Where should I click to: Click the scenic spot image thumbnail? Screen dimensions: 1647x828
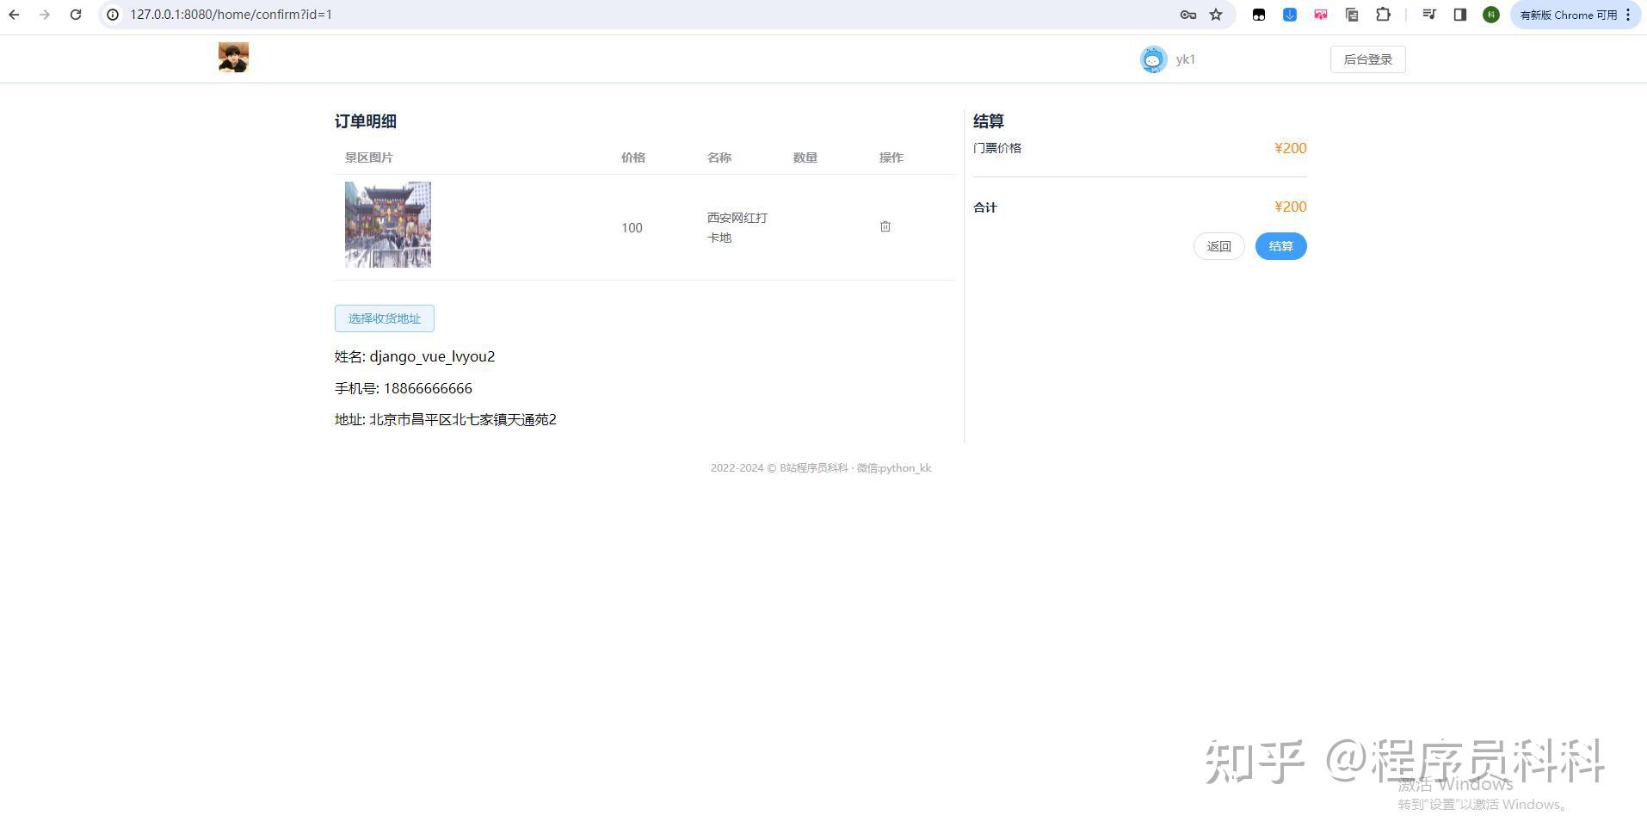[x=387, y=224]
